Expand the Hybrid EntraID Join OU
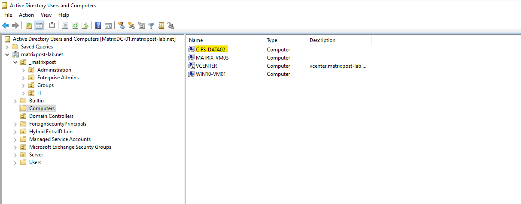 (x=15, y=132)
